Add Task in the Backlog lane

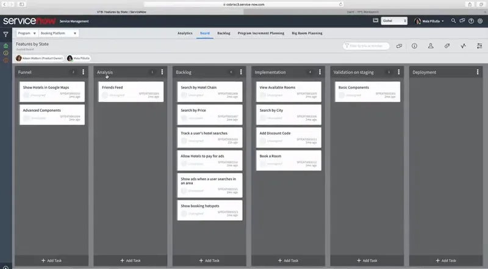coord(209,260)
